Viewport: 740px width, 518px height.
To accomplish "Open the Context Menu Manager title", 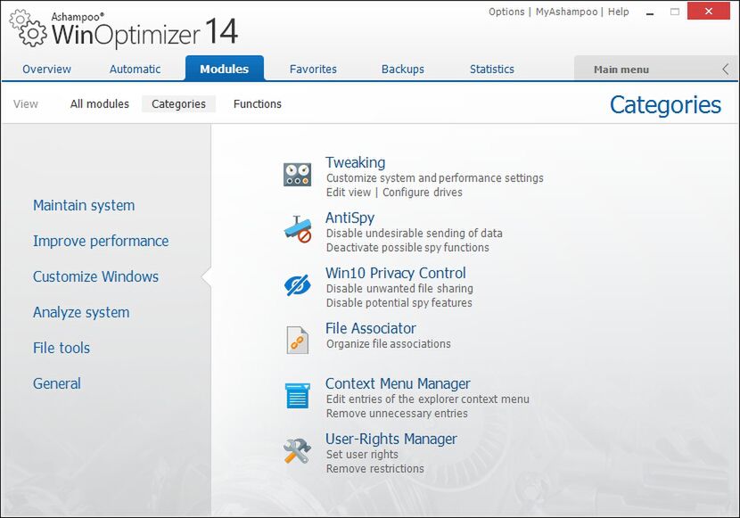I will tap(398, 383).
